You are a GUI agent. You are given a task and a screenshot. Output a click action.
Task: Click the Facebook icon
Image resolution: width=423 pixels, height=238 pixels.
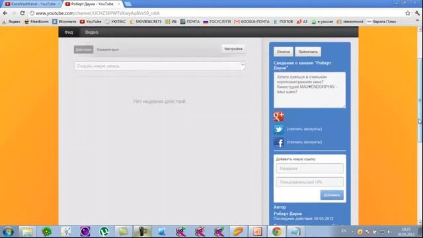(x=279, y=142)
